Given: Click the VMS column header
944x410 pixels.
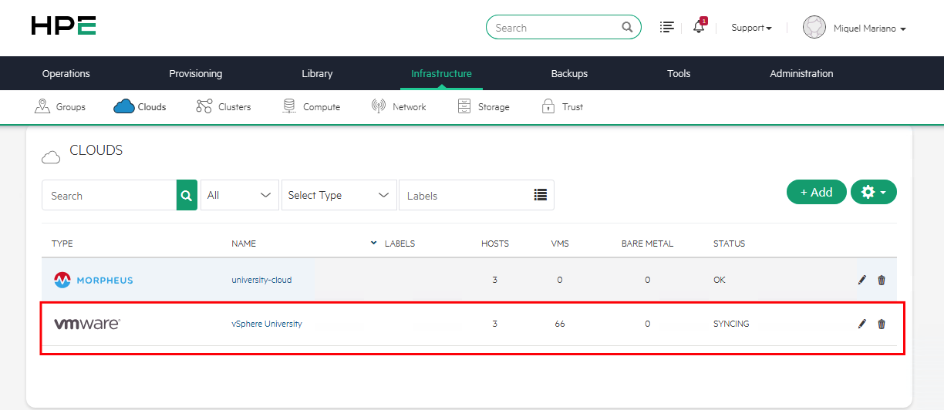Looking at the screenshot, I should pos(560,244).
